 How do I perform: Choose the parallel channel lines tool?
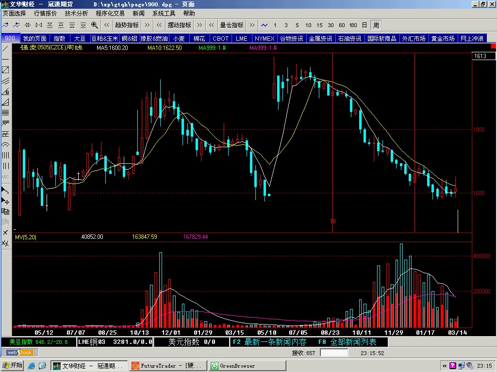click(x=5, y=80)
